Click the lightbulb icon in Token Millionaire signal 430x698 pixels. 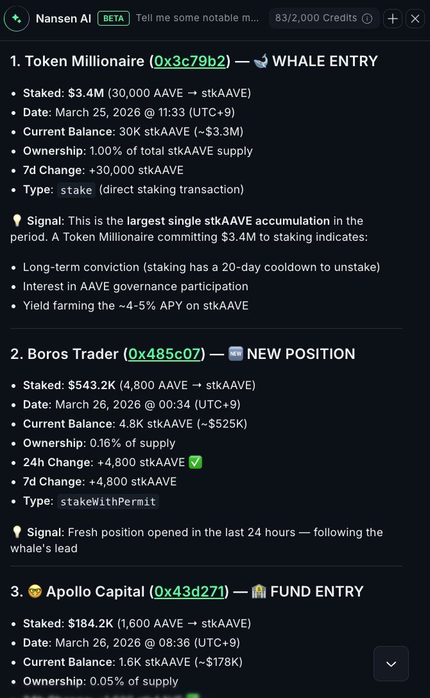17,221
